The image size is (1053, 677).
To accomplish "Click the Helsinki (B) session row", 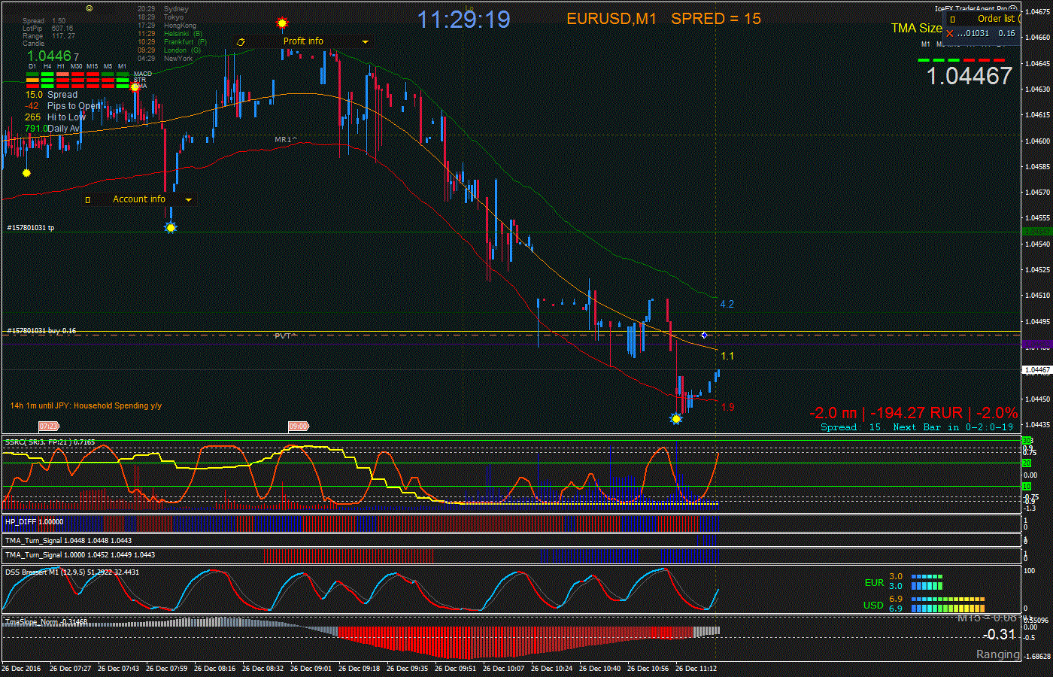I will [x=170, y=34].
